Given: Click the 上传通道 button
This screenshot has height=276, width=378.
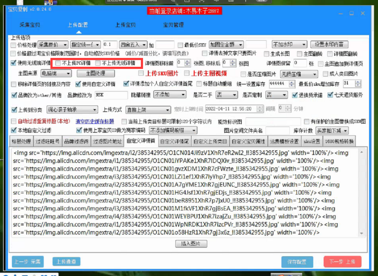Looking at the screenshot, I should coord(66,261).
